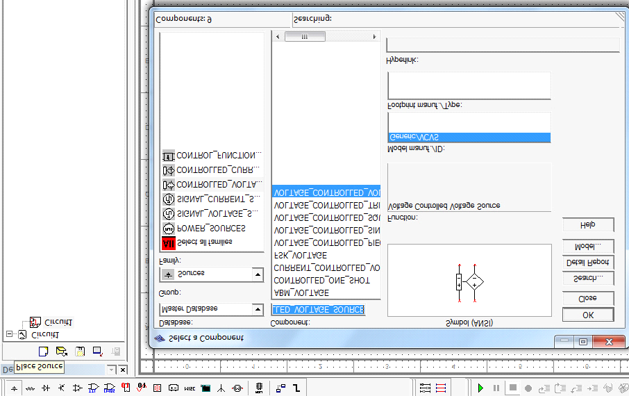
Task: Select CURRENT_CONTROLLED_VO component
Action: [x=326, y=268]
